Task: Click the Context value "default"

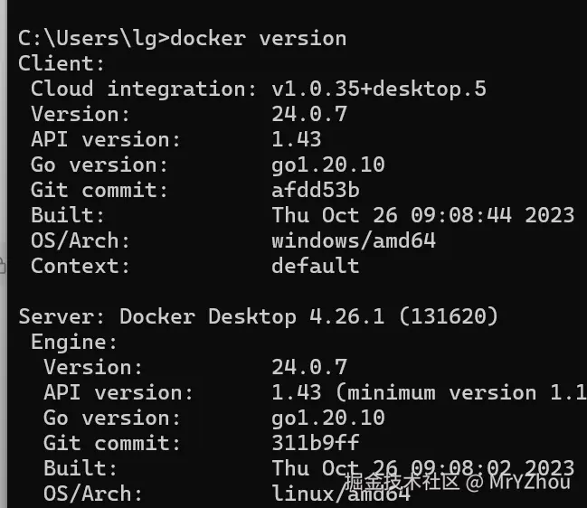Action: [315, 266]
